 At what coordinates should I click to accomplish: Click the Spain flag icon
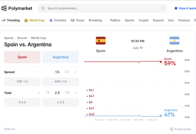[x=101, y=41]
